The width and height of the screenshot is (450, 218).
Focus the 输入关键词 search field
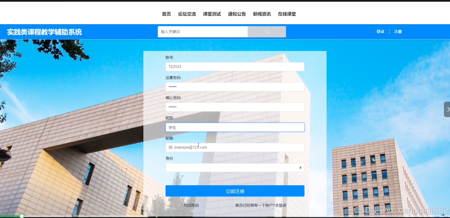coord(203,32)
